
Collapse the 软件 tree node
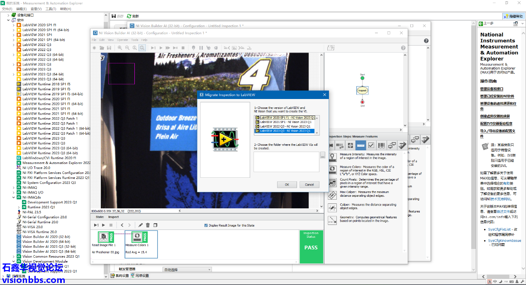click(8, 20)
